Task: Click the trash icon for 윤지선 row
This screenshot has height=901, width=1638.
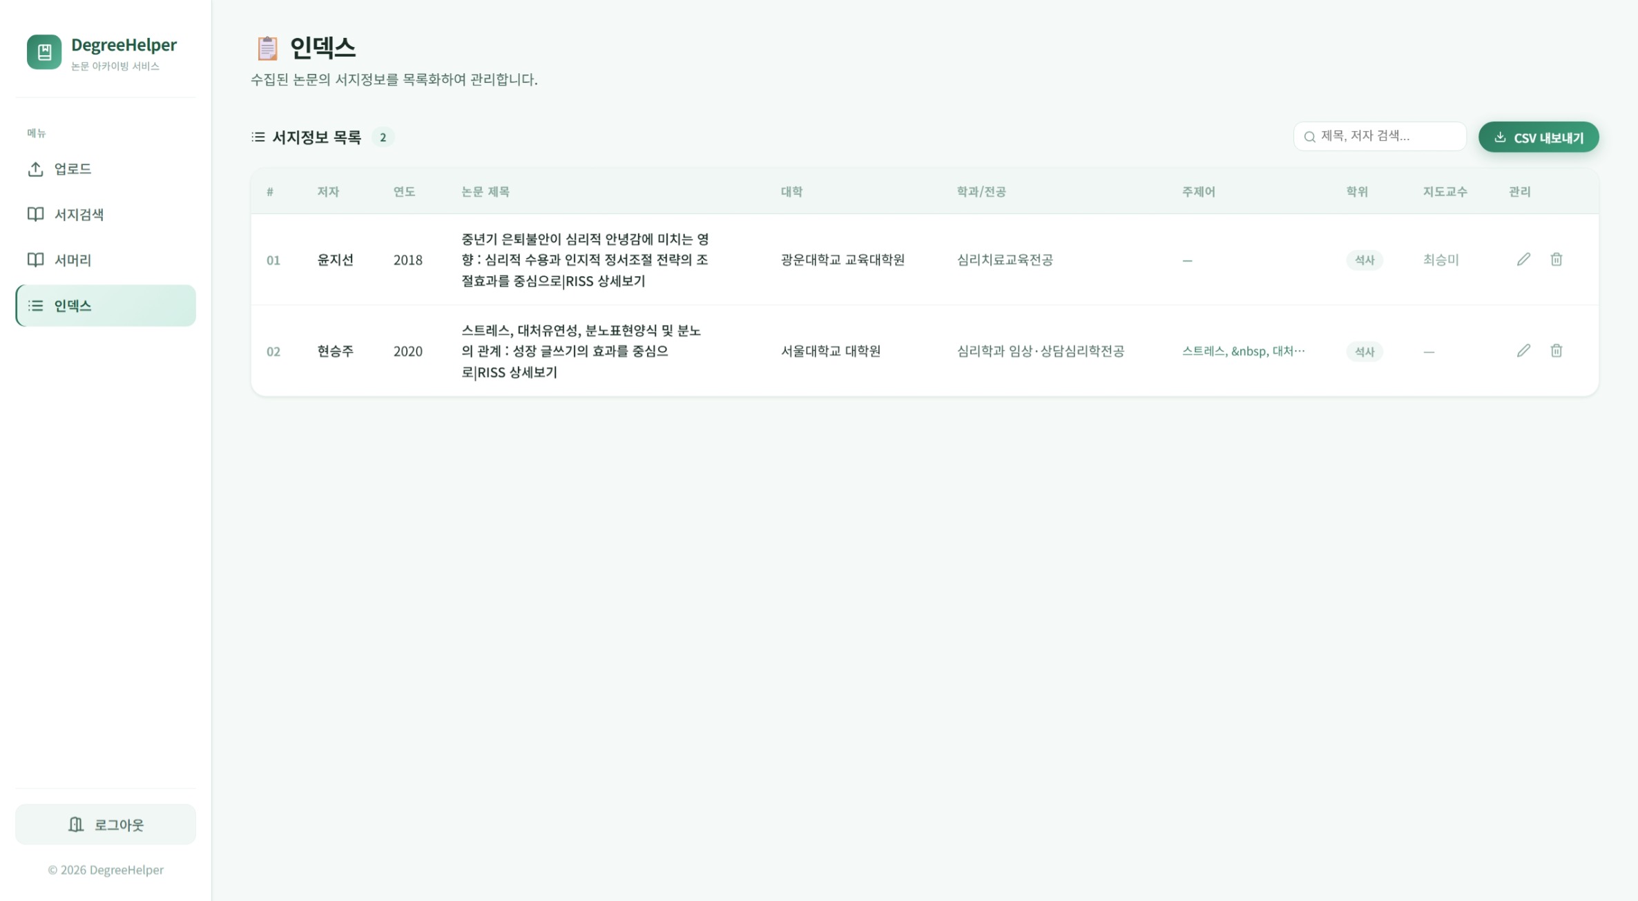Action: [x=1556, y=260]
